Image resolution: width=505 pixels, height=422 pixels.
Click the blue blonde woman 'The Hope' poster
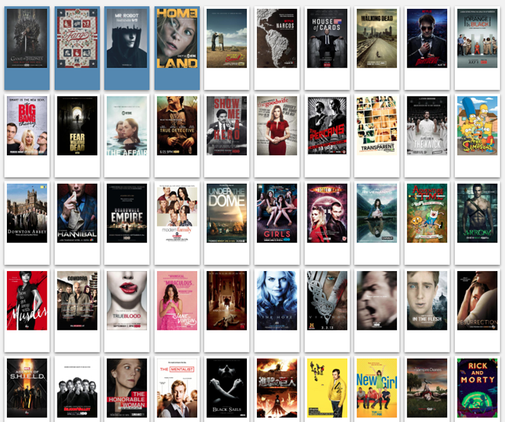click(x=277, y=301)
